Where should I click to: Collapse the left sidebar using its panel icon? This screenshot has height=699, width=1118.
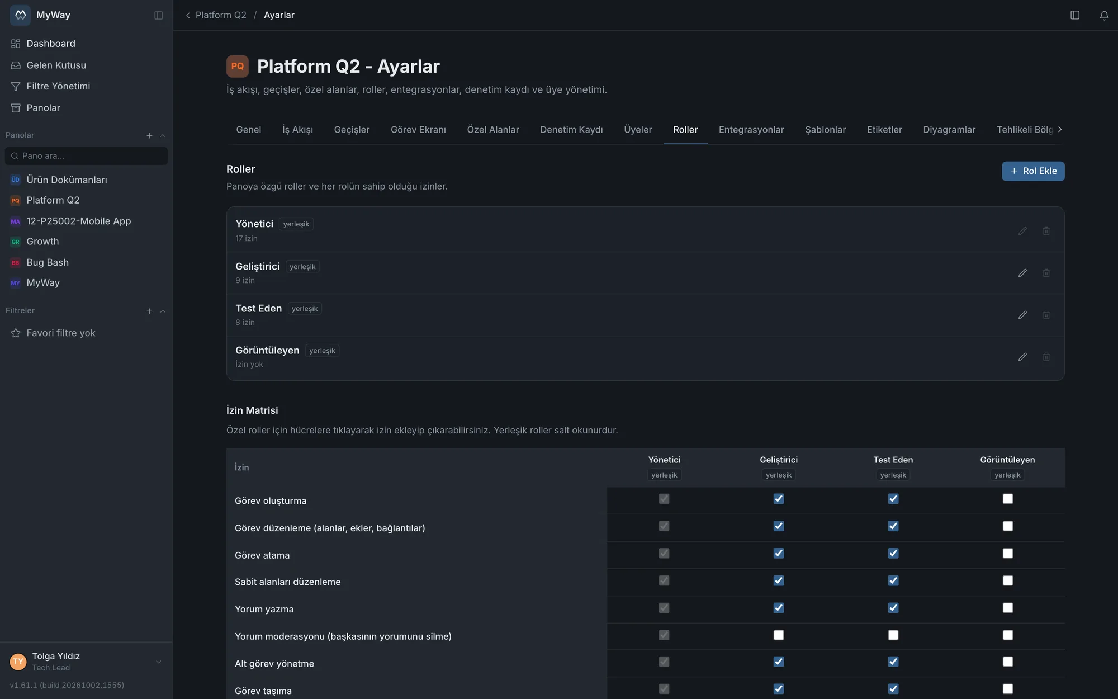point(159,15)
